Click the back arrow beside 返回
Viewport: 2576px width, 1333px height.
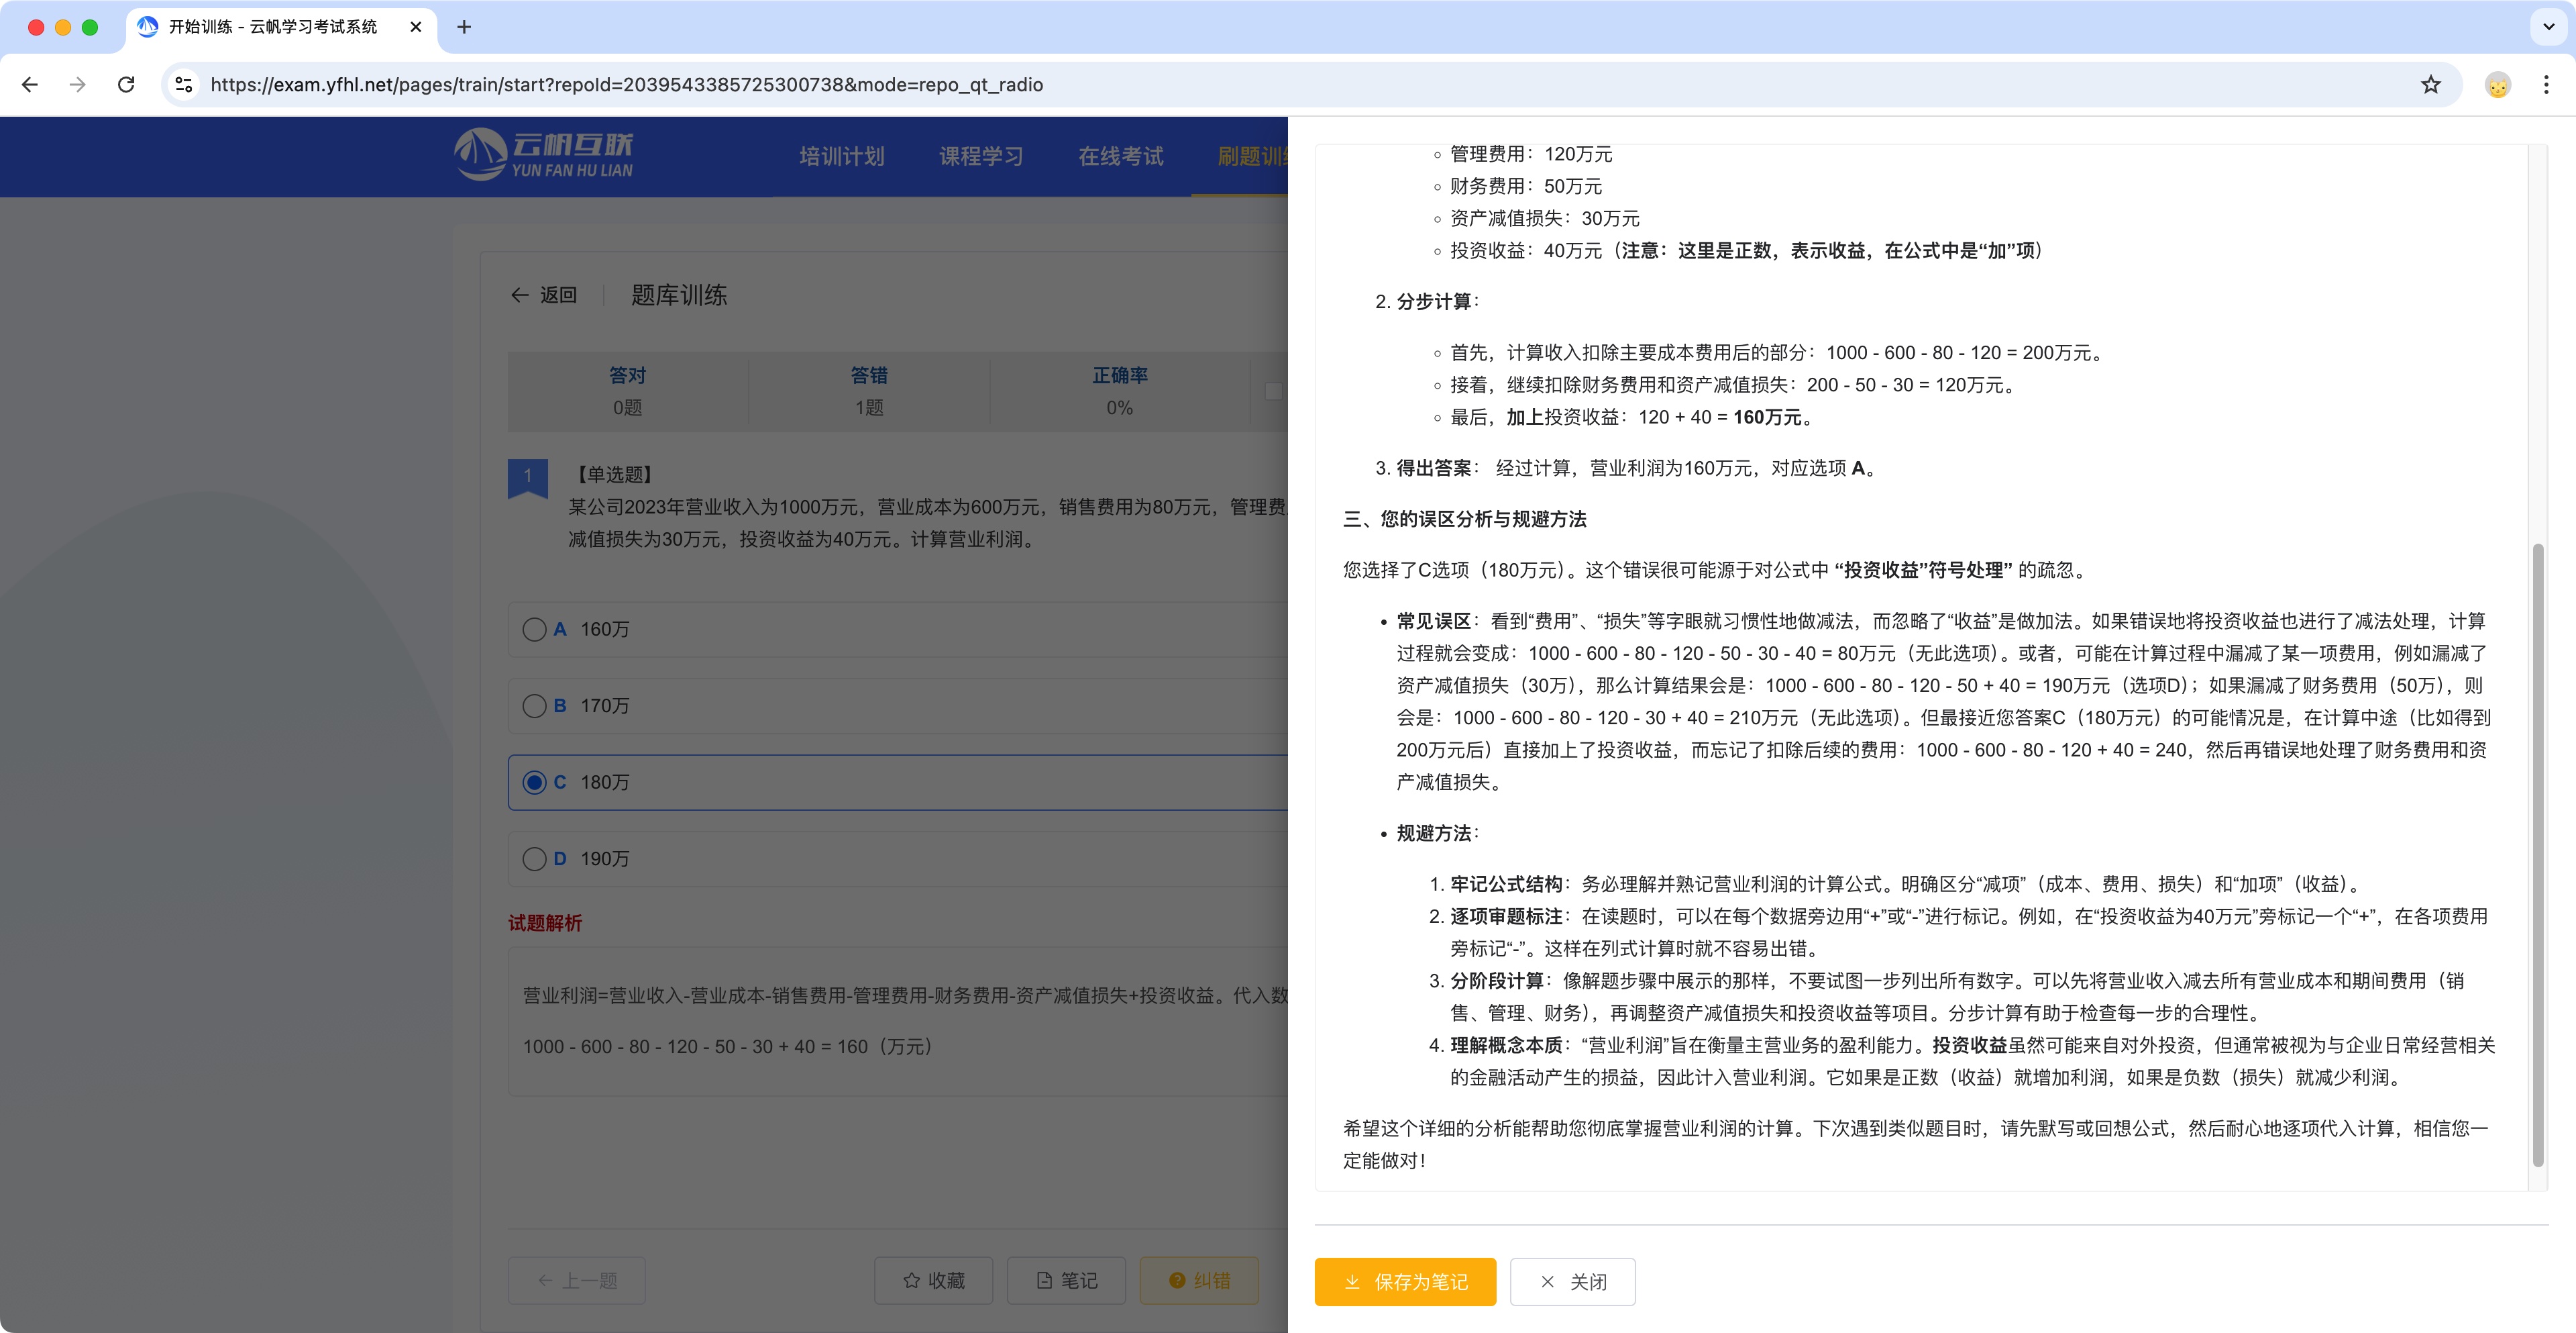pos(519,294)
